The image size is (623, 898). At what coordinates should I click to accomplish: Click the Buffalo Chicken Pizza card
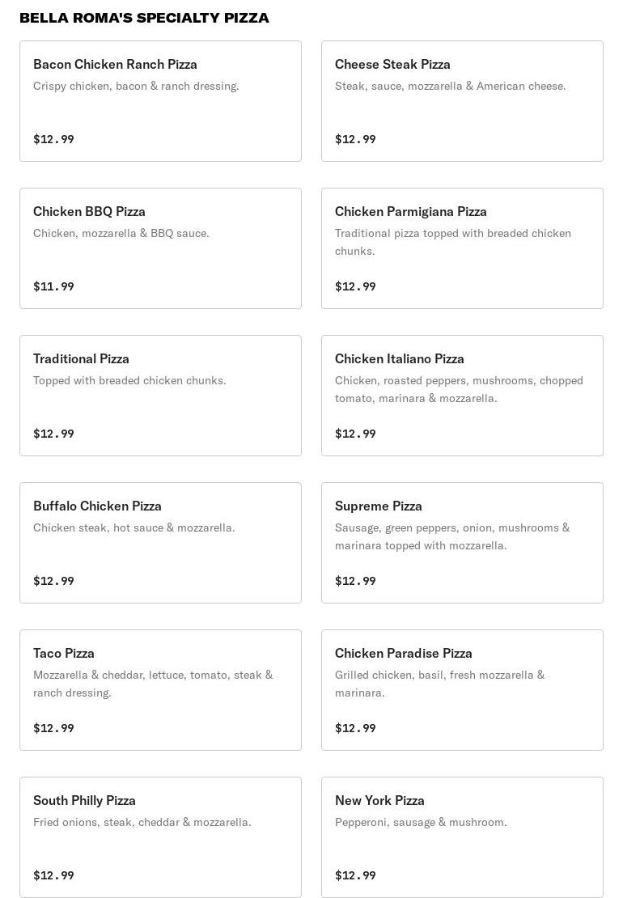coord(160,543)
